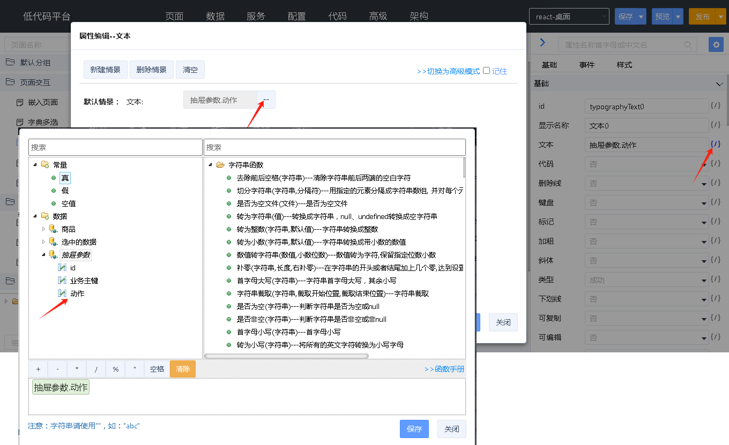Click the 默认分组 folder icon
This screenshot has height=445, width=729.
point(10,62)
